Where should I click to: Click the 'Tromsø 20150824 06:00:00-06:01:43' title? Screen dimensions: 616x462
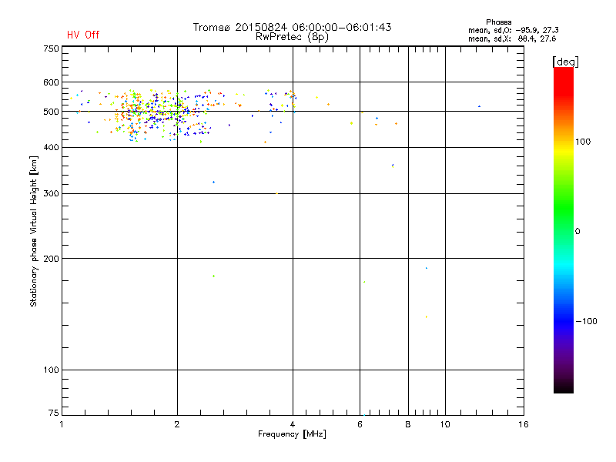[292, 27]
